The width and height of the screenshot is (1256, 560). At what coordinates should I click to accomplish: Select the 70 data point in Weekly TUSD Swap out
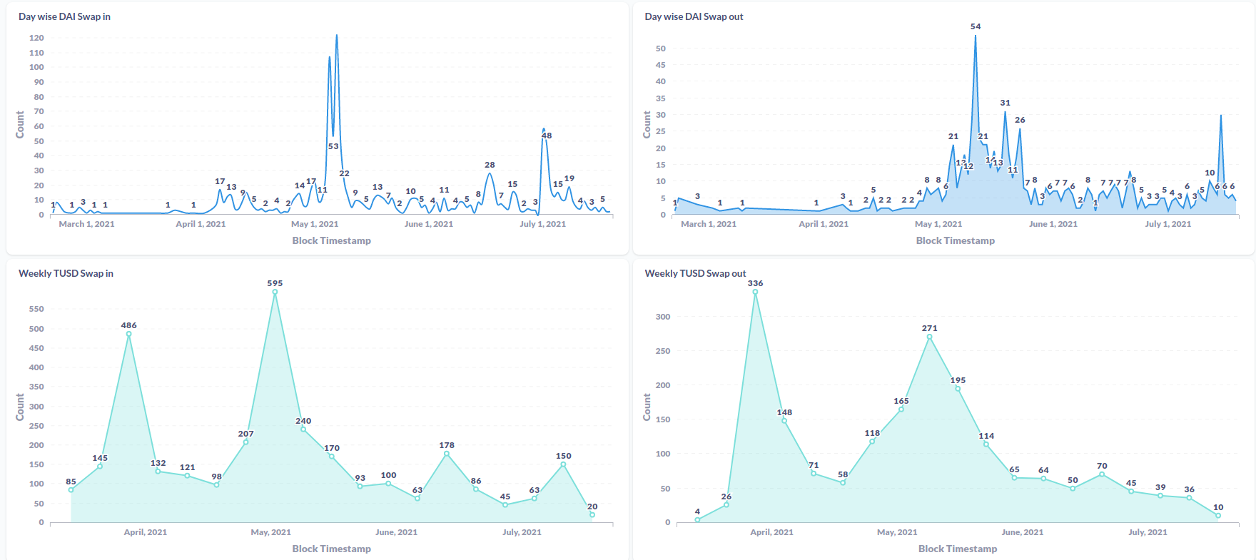(x=1102, y=474)
